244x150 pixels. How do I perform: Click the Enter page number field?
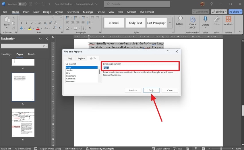(141, 68)
